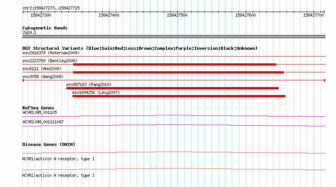The height and width of the screenshot is (187, 336).
Task: Click the left arrow of the ruler
Action: [x=23, y=12]
